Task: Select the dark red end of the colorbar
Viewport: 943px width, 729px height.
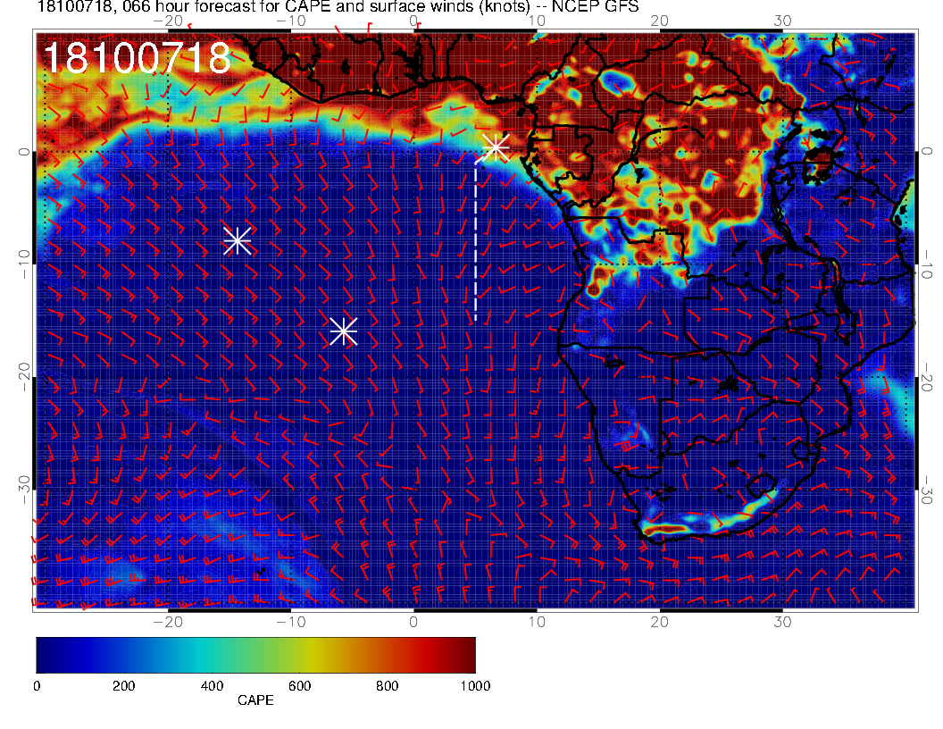Action: point(466,655)
